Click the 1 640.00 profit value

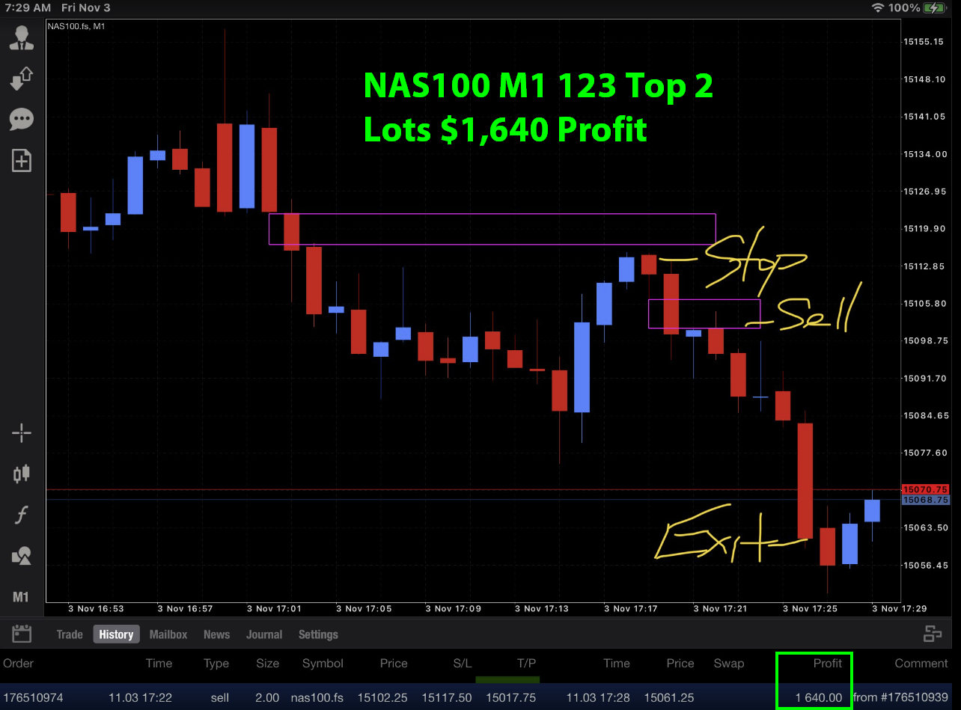click(819, 697)
